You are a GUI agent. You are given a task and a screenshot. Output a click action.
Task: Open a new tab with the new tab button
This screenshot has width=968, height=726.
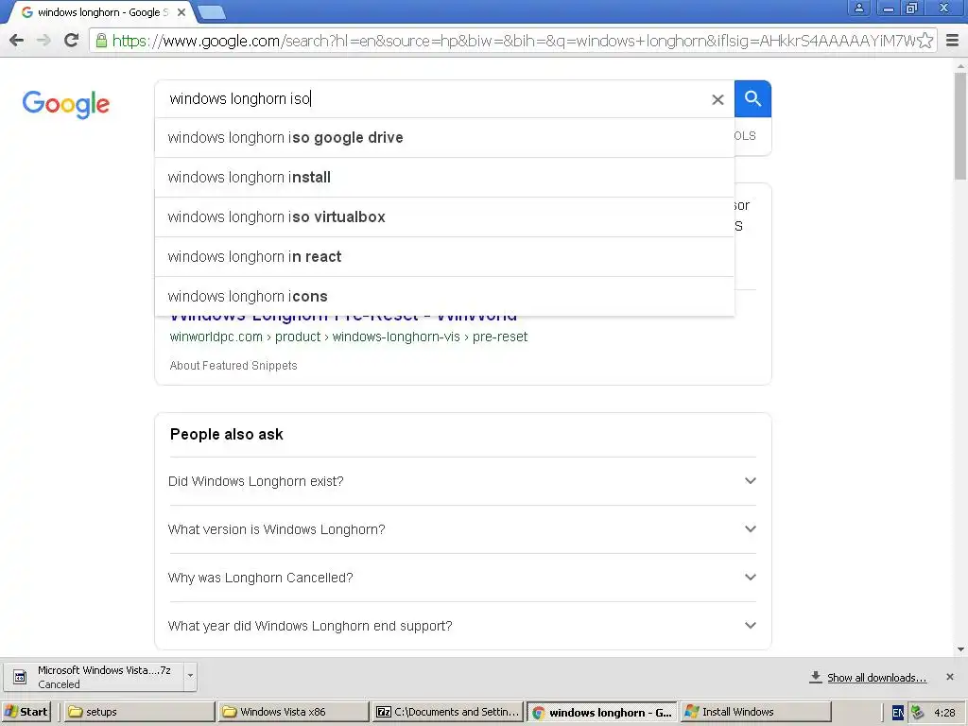click(212, 12)
